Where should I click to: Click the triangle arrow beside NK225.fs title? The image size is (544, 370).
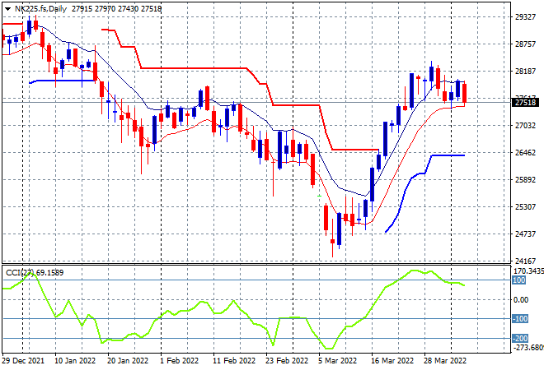click(7, 9)
